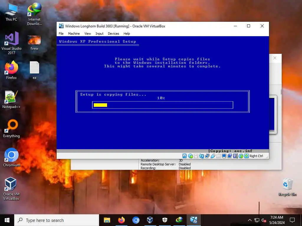
Task: Click VM preview thumbnail in background Manager window
Action: pyautogui.click(x=273, y=114)
